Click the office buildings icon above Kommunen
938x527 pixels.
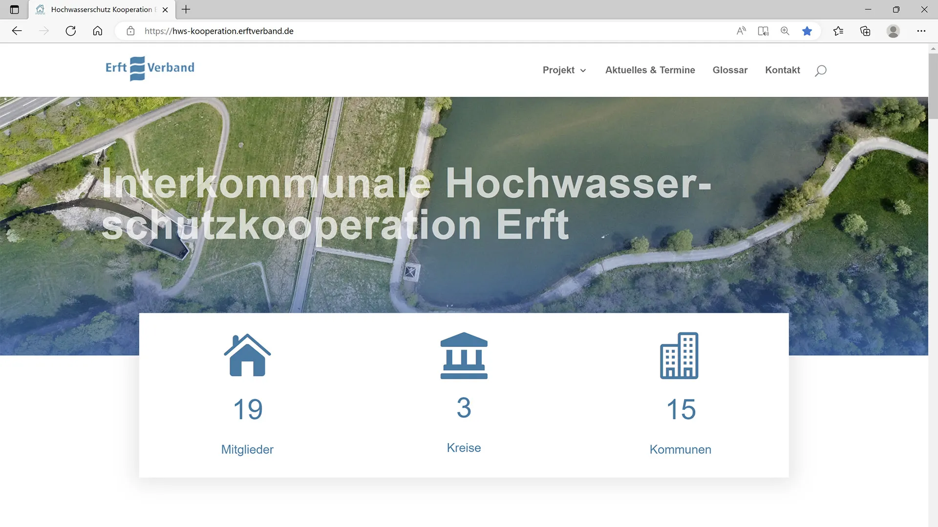(x=679, y=356)
